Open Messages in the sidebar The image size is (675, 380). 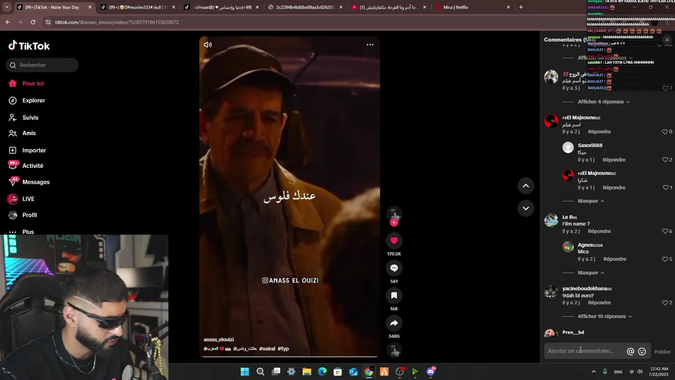click(36, 182)
